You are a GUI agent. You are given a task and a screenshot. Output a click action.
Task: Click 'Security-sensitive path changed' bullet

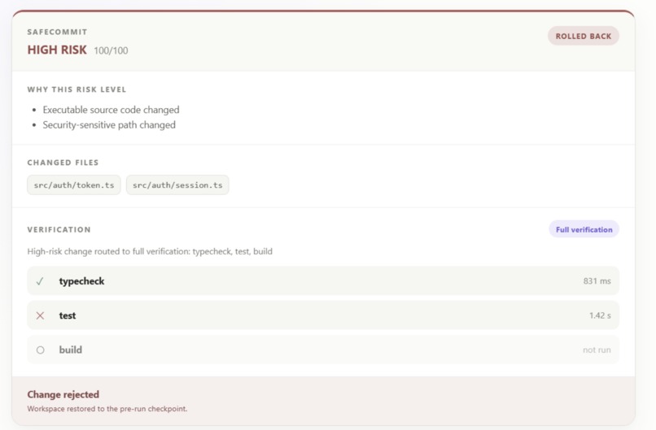point(109,125)
